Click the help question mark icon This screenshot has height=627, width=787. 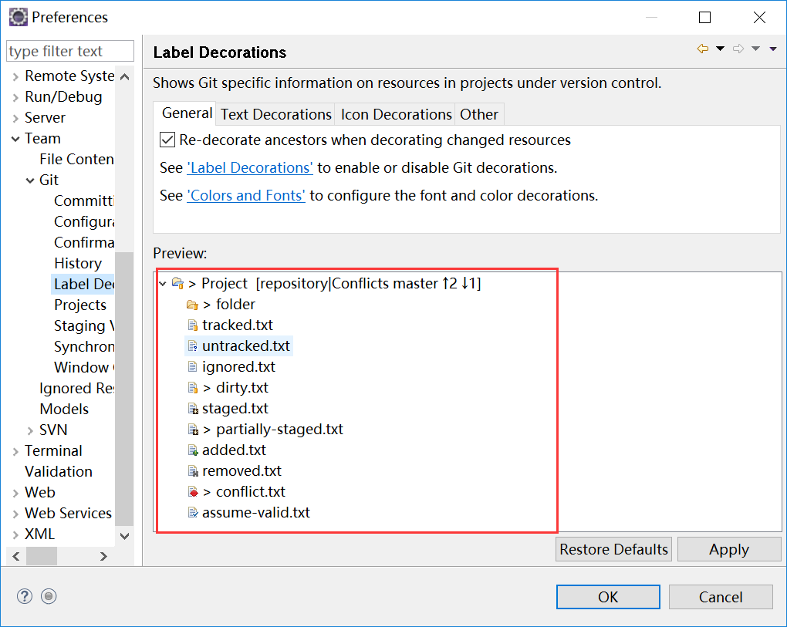click(x=25, y=596)
